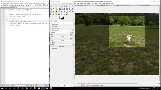Screen dimensions: 161x90
Task: Open the tab configuration menu of Tool Options dock
Action: (x=73, y=21)
